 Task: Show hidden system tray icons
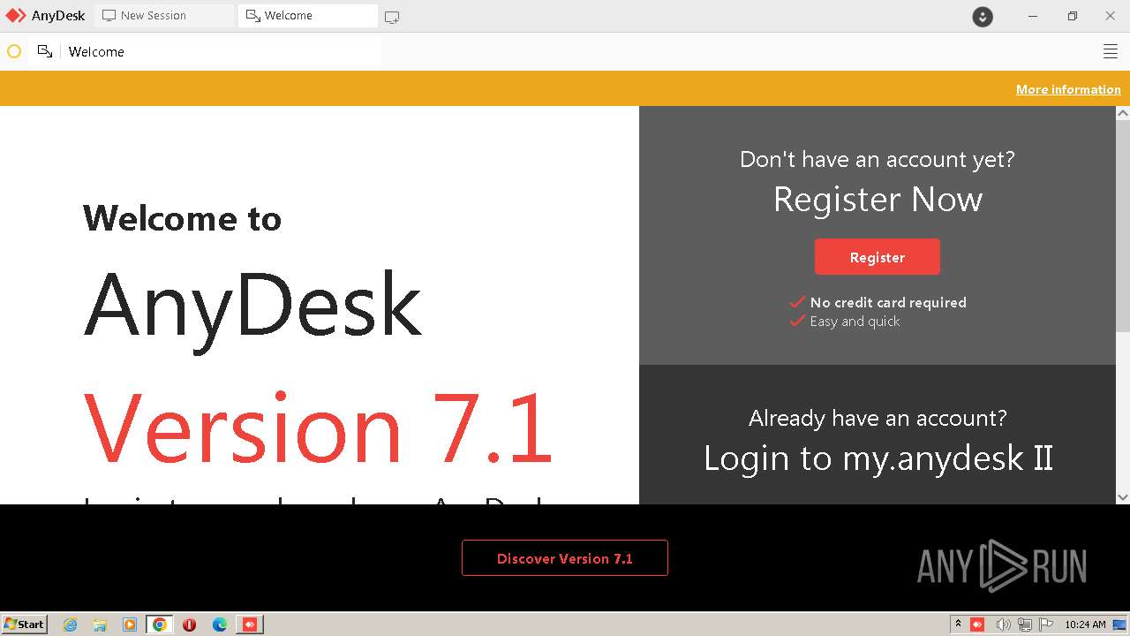[x=958, y=625]
